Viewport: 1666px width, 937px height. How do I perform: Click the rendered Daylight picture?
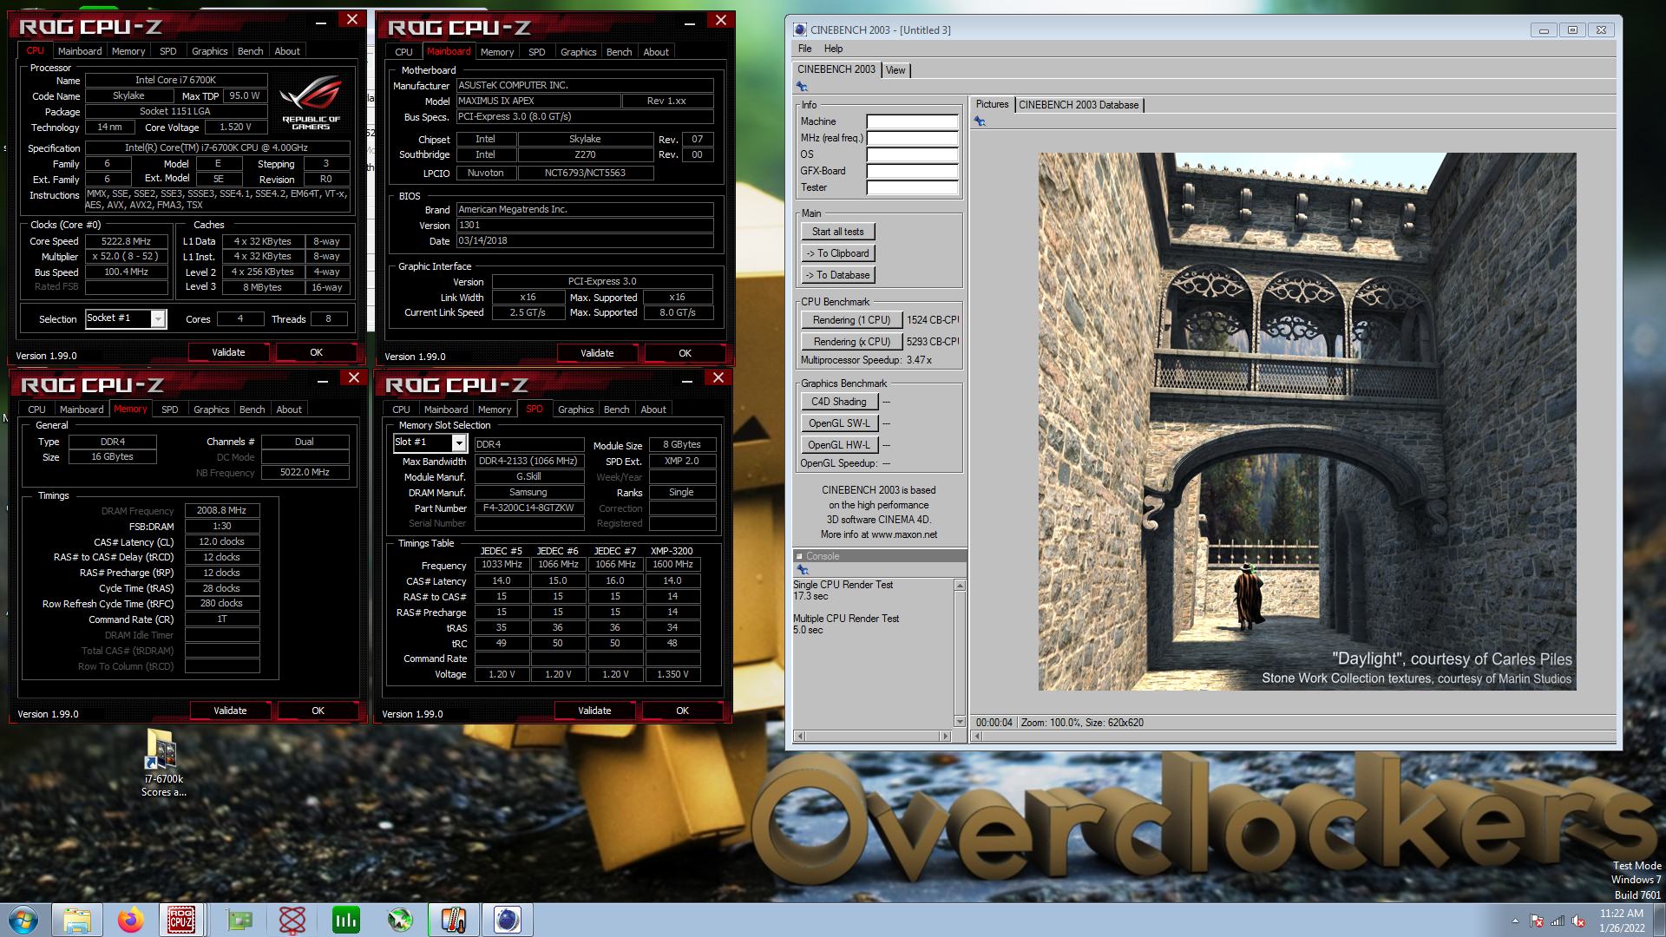coord(1307,422)
